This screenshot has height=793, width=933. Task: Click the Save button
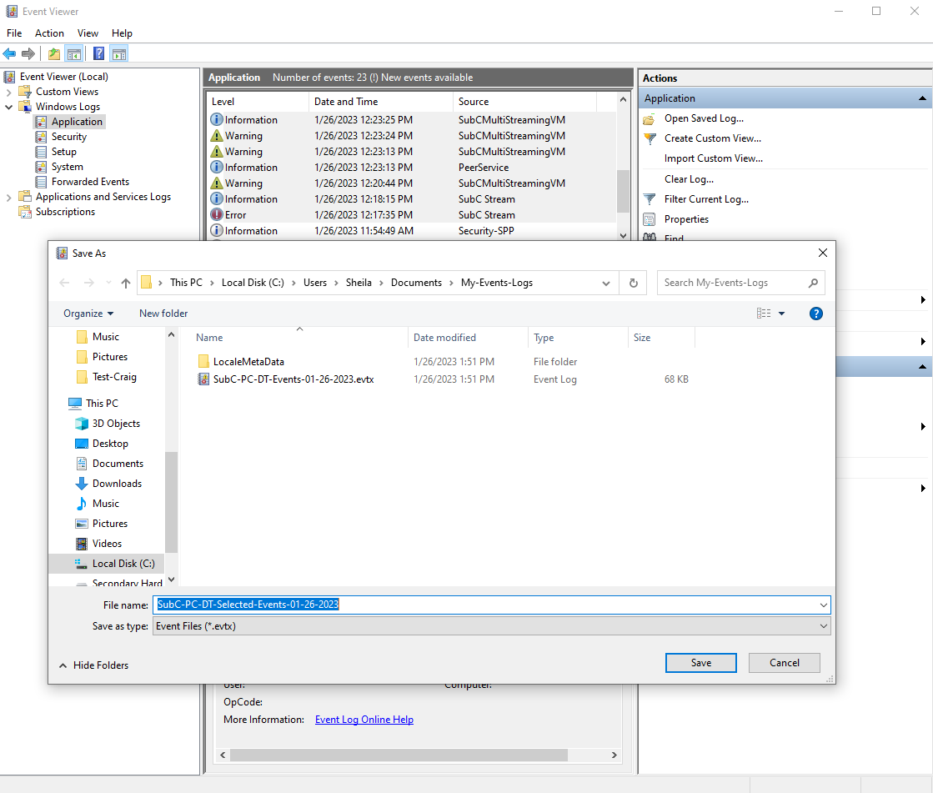coord(700,663)
